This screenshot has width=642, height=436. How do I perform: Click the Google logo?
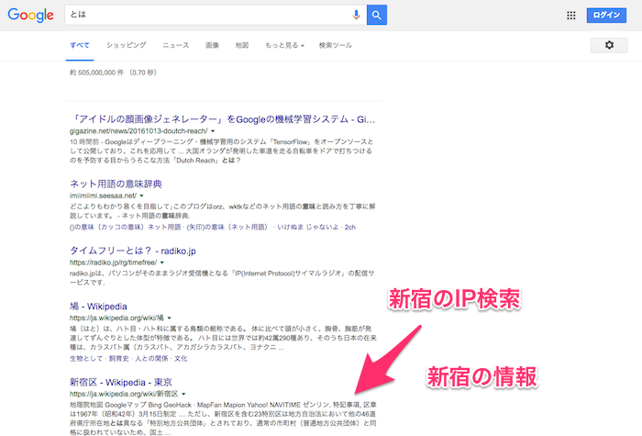pos(32,16)
